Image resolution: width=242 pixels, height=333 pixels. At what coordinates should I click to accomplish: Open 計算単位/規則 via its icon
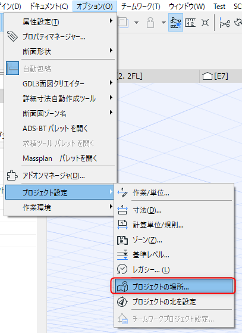(x=122, y=225)
